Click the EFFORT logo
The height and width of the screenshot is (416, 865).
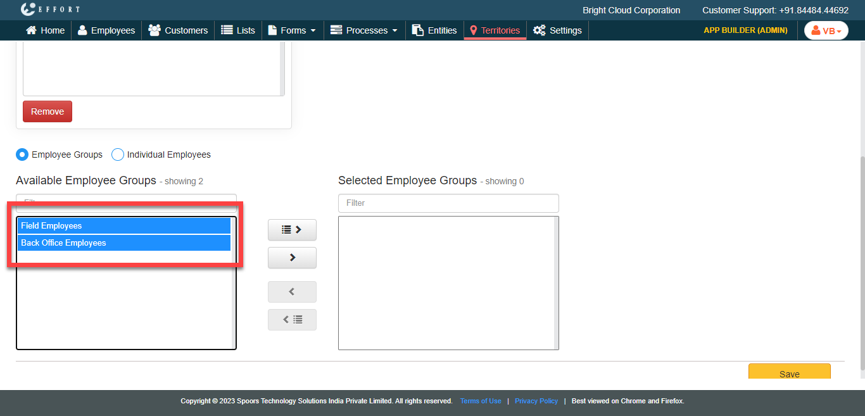pyautogui.click(x=50, y=9)
